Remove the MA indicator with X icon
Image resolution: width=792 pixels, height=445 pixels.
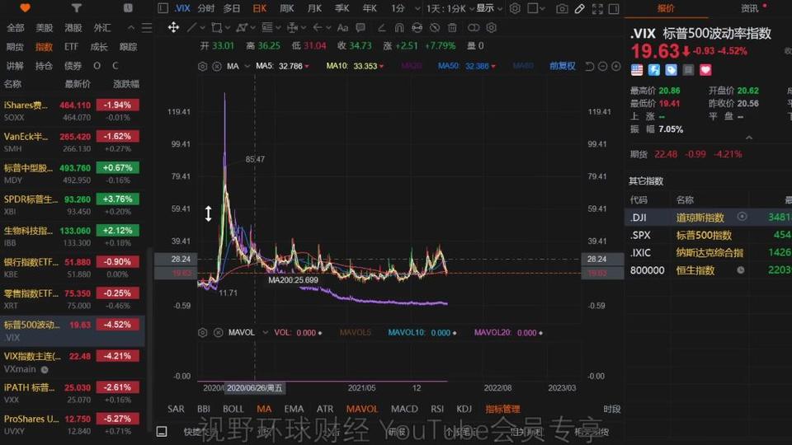pos(217,66)
